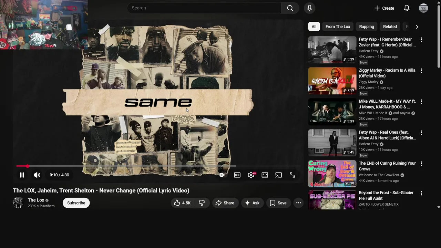441x248 pixels.
Task: Open Mike WiLL Made-It MY WAY title
Action: click(x=387, y=104)
